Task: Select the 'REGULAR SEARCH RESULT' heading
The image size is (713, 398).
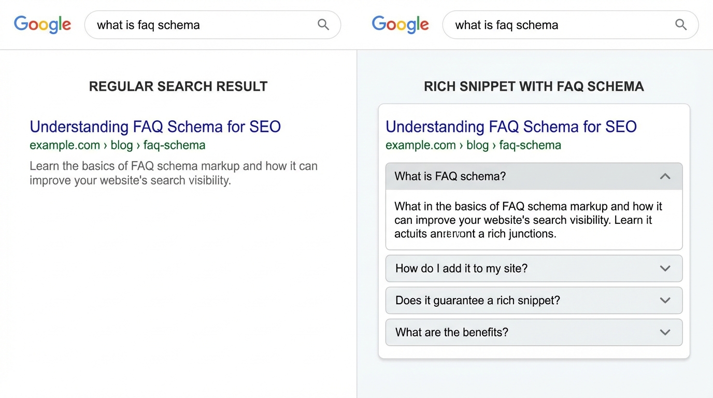Action: 178,86
